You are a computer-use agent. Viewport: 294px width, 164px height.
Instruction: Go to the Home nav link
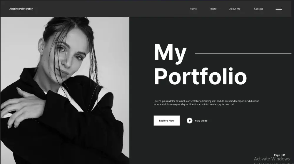[x=193, y=9]
